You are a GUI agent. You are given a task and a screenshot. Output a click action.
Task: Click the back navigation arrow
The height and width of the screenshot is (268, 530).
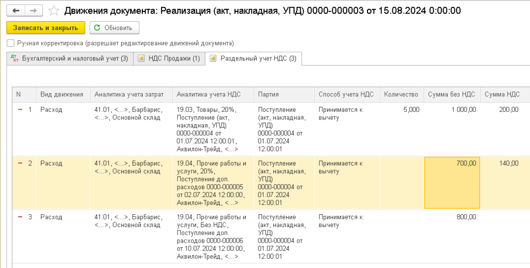(15, 11)
